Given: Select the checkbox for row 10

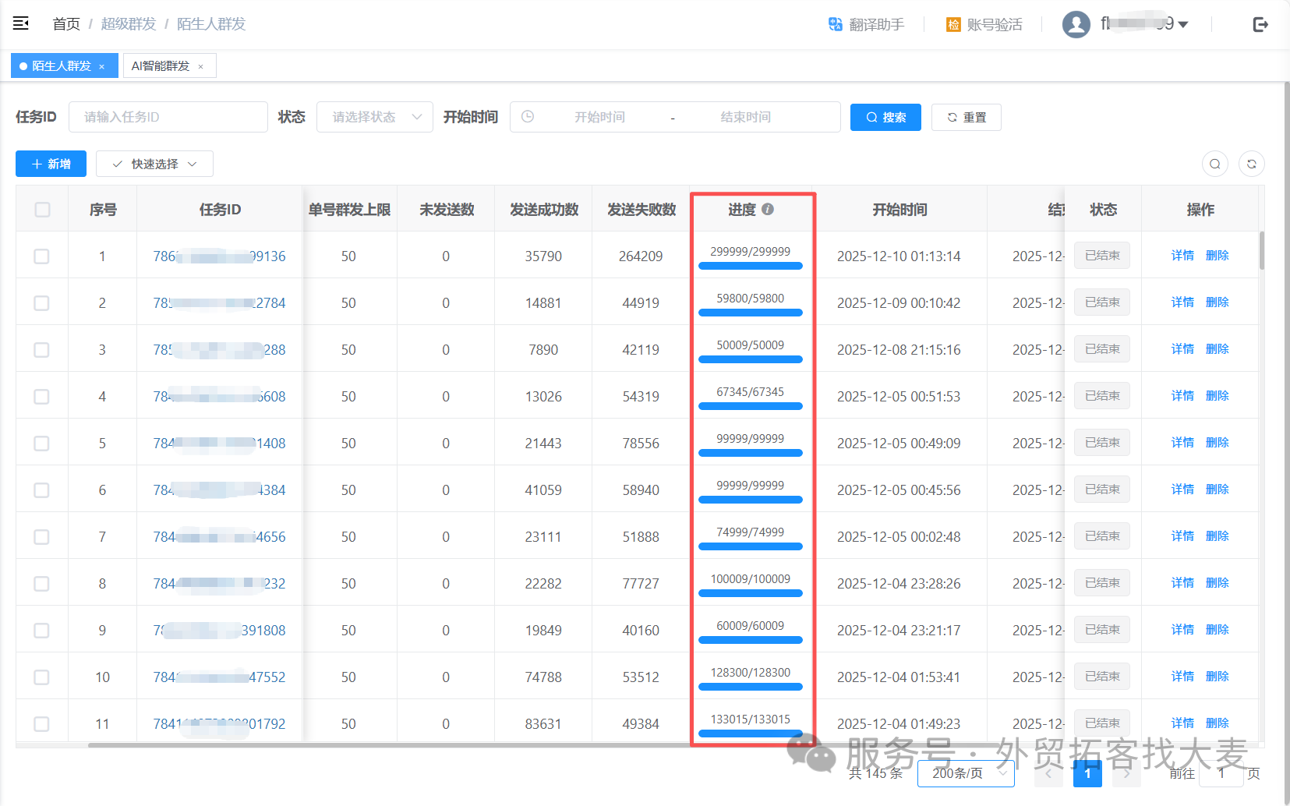Looking at the screenshot, I should 41,677.
